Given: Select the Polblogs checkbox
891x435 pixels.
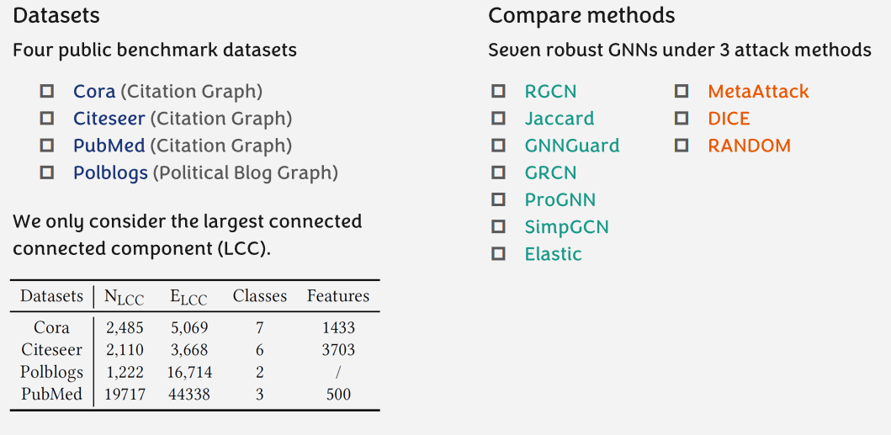Looking at the screenshot, I should (47, 172).
